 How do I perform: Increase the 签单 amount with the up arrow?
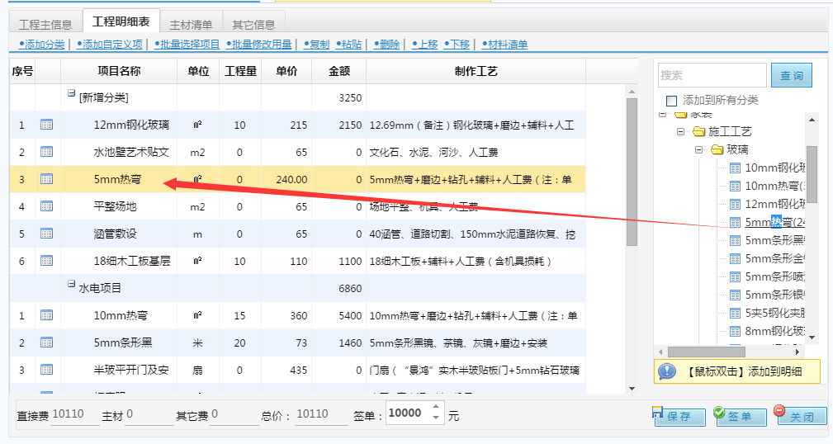(436, 409)
